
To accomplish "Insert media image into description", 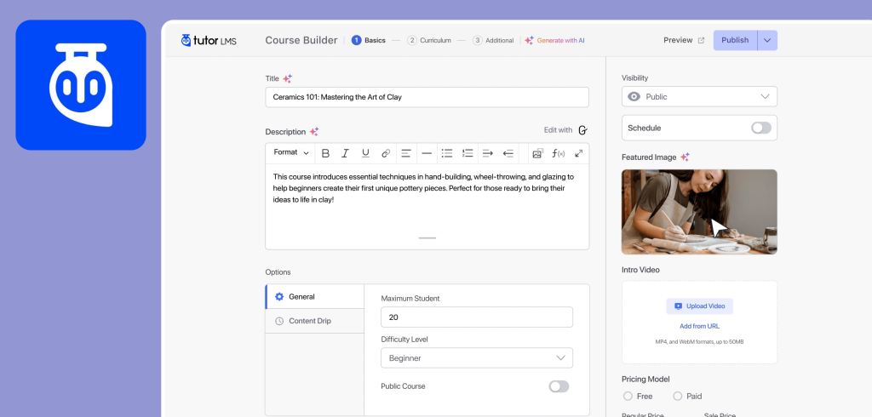I will (537, 153).
